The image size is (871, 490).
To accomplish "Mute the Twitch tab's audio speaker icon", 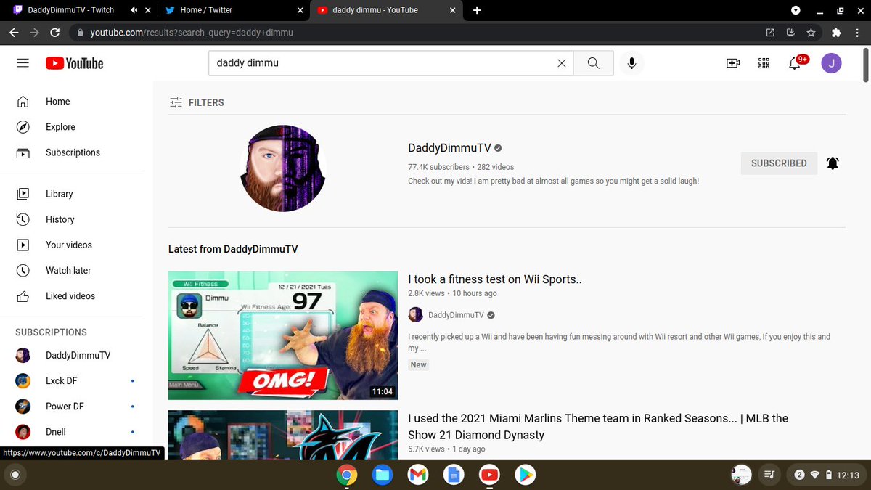I will tap(134, 10).
